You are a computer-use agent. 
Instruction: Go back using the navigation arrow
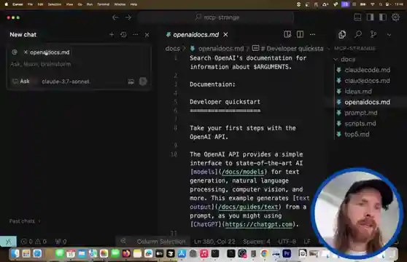point(115,17)
